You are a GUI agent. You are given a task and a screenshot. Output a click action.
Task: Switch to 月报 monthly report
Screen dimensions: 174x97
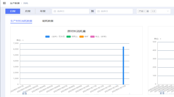point(28,11)
